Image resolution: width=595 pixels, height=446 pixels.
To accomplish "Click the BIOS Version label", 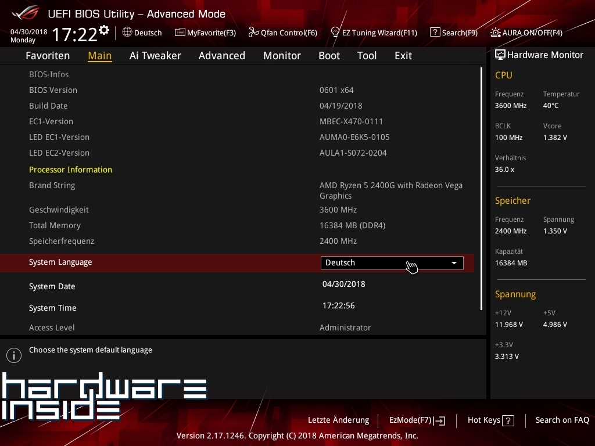I will tap(53, 90).
